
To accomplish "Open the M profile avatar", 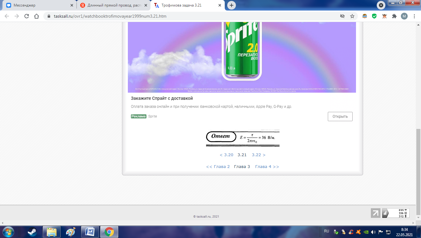I will pyautogui.click(x=404, y=16).
